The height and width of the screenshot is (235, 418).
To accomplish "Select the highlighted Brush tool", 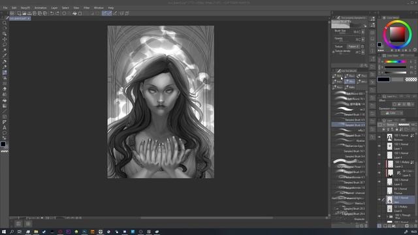I will click(5, 72).
